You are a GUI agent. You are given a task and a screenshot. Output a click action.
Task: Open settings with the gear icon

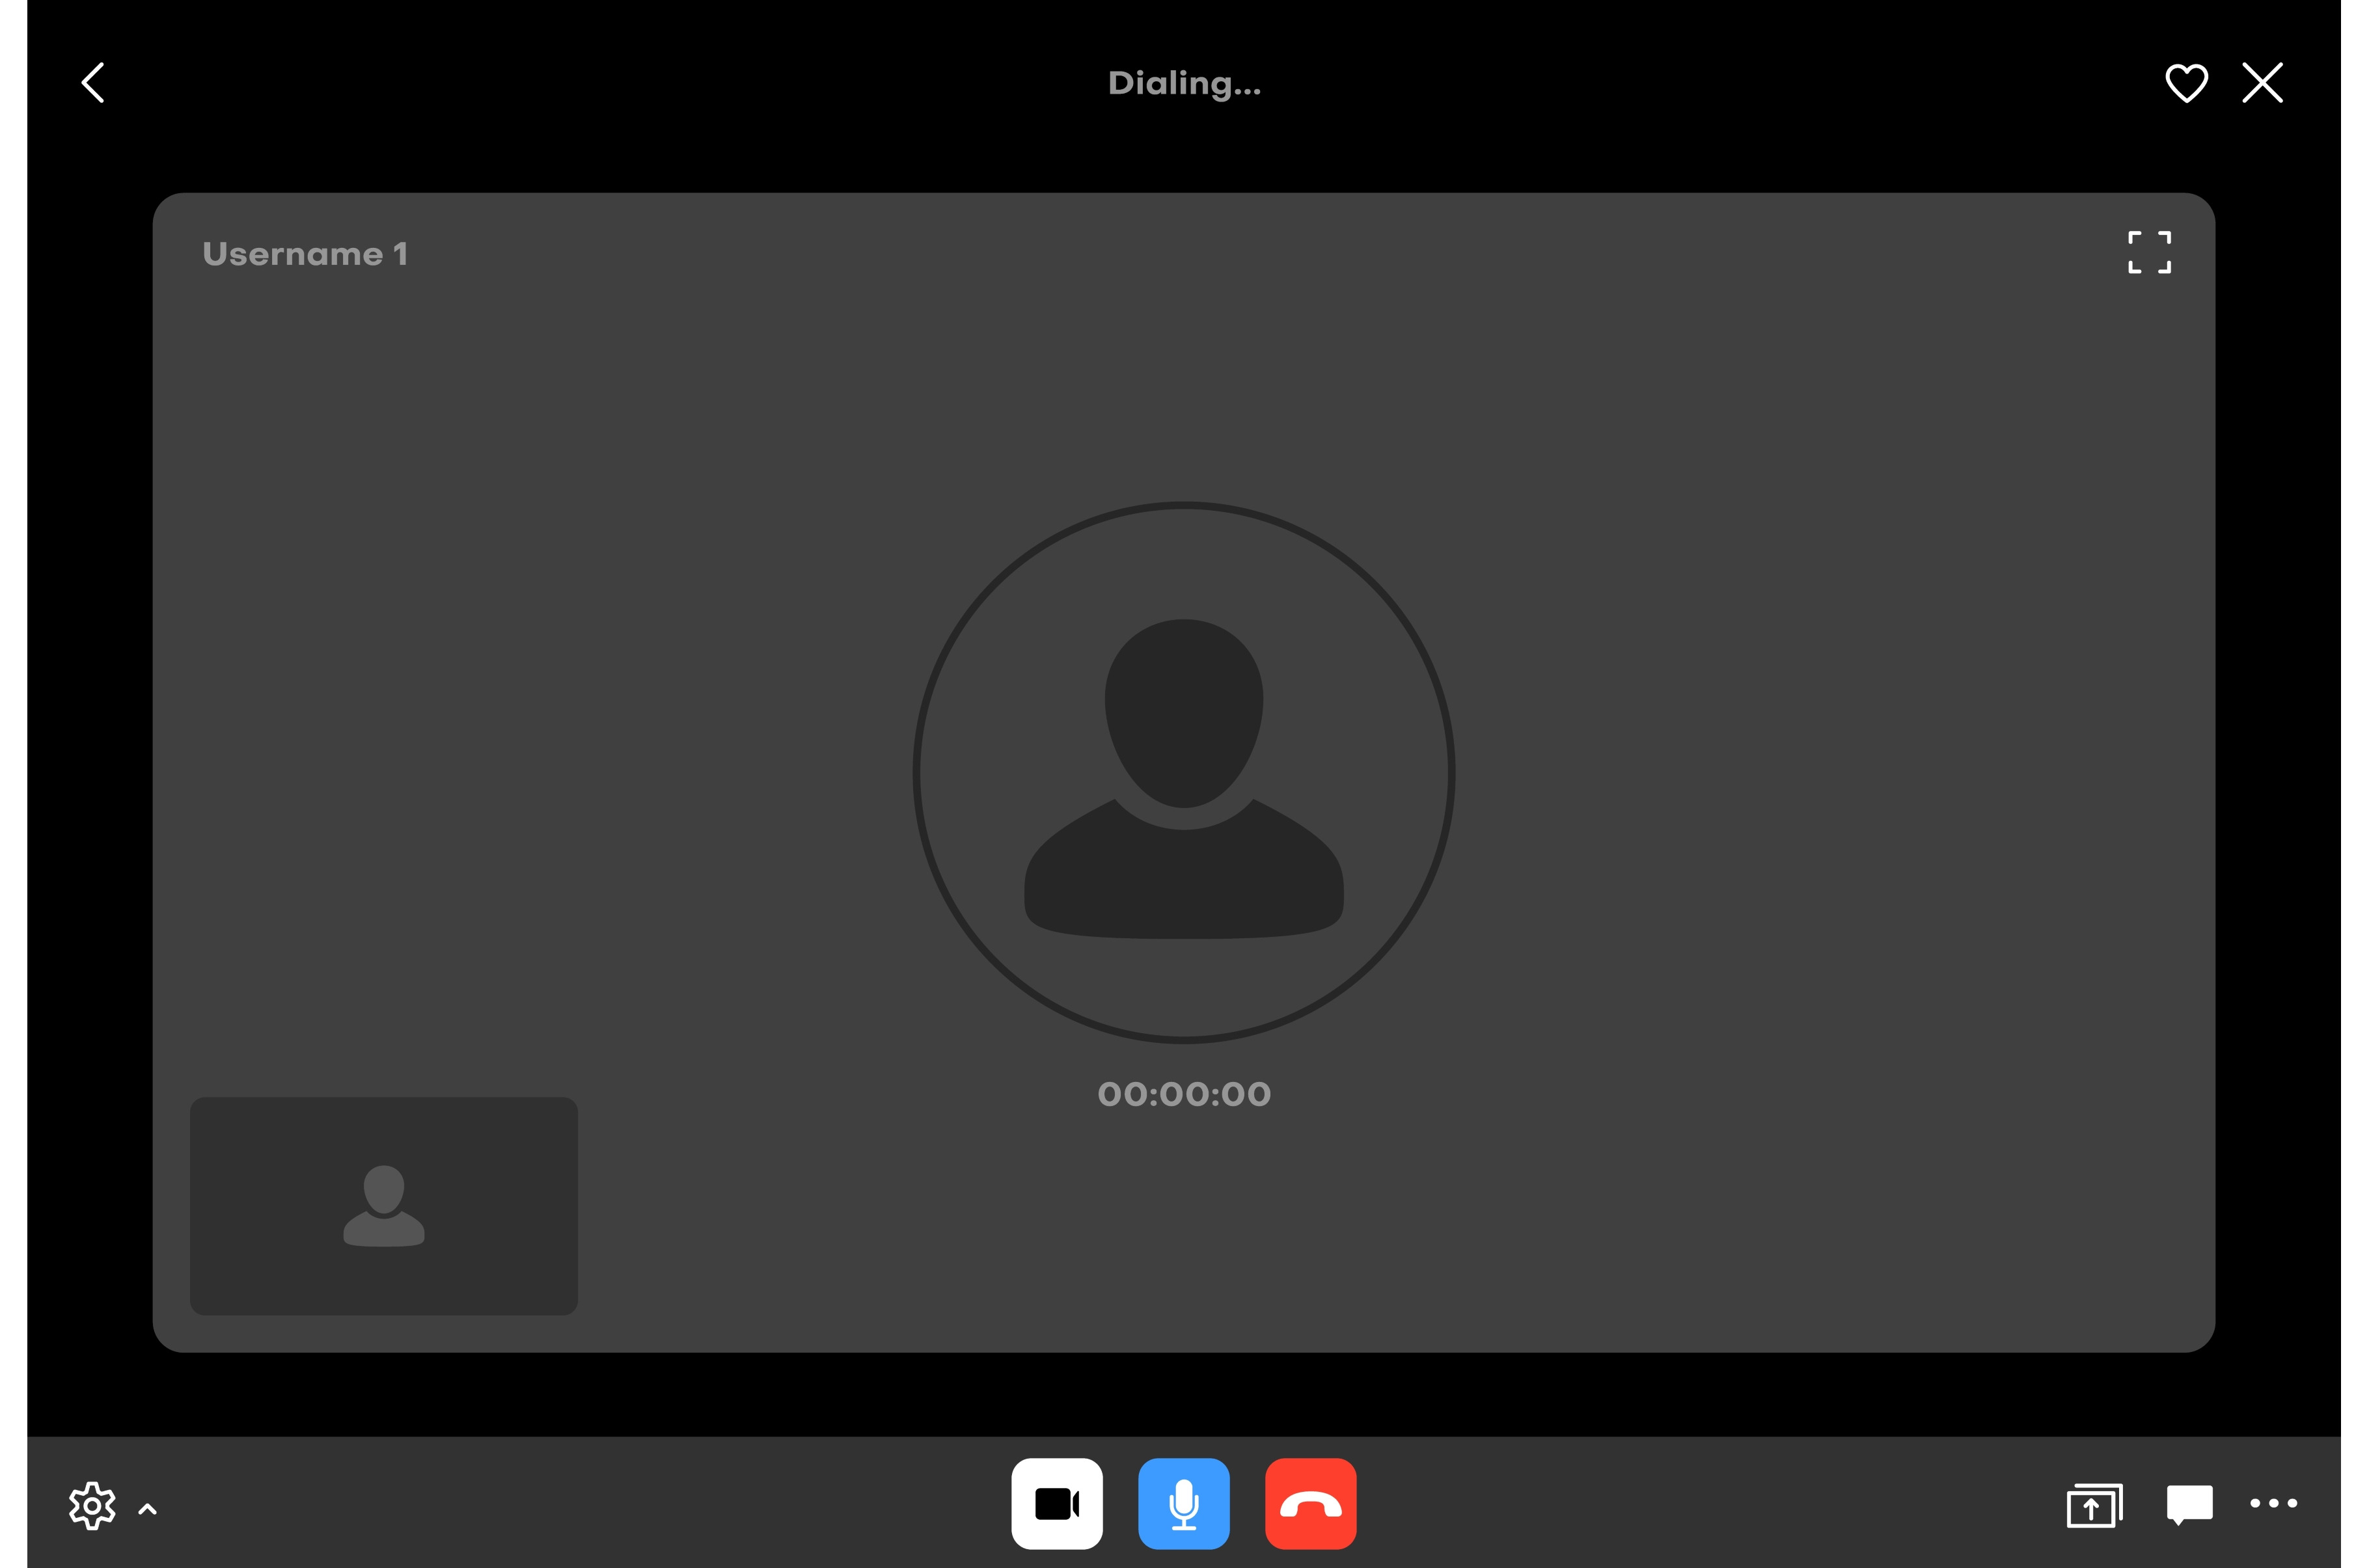coord(92,1505)
